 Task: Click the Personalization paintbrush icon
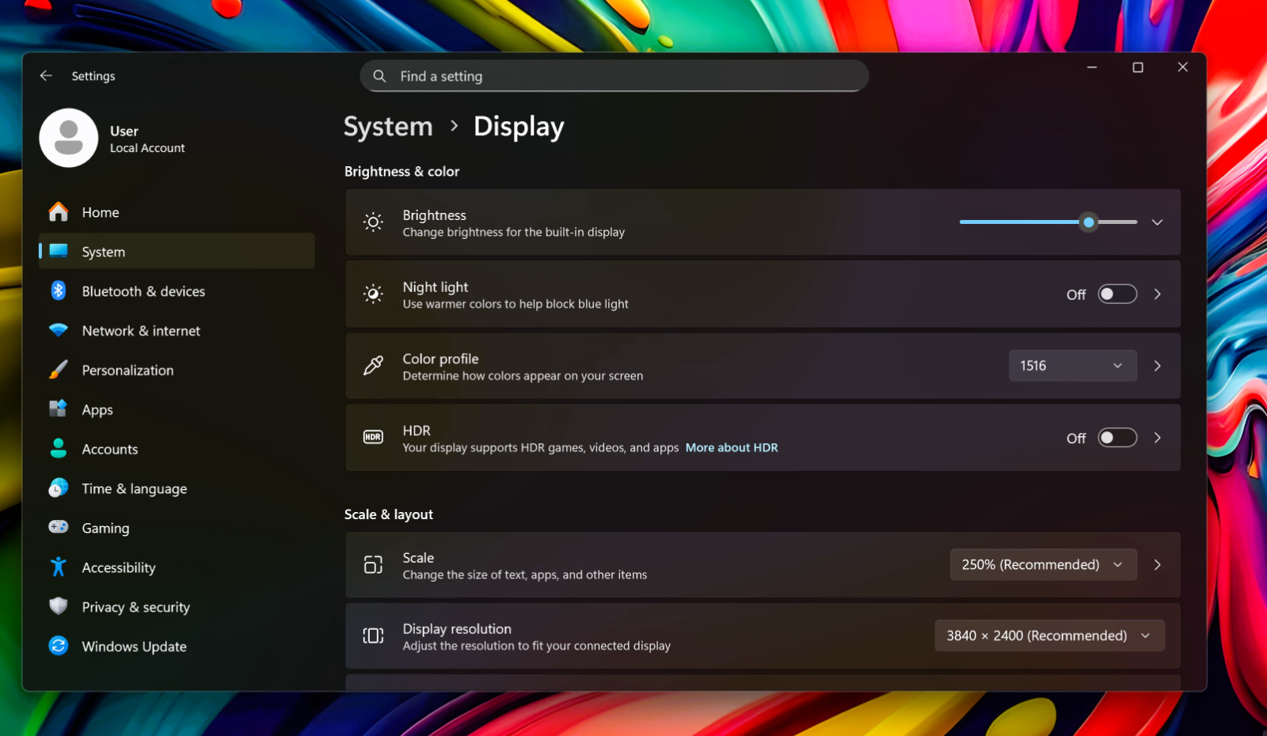[x=59, y=370]
